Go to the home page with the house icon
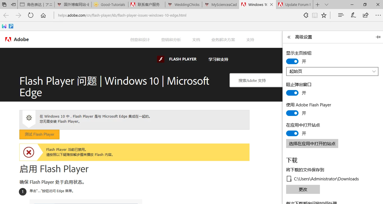The height and width of the screenshot is (204, 383). point(43,15)
